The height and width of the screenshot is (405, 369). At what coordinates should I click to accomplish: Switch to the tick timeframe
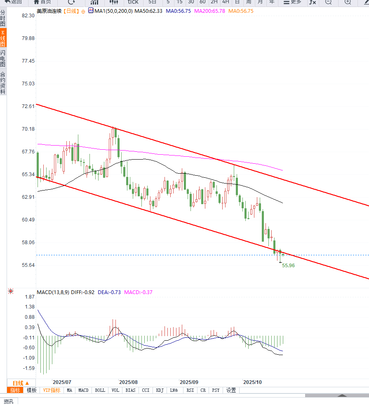click(133, 2)
